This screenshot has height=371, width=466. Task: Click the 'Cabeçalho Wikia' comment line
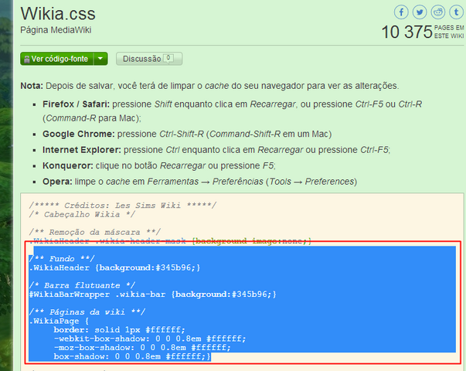[82, 214]
